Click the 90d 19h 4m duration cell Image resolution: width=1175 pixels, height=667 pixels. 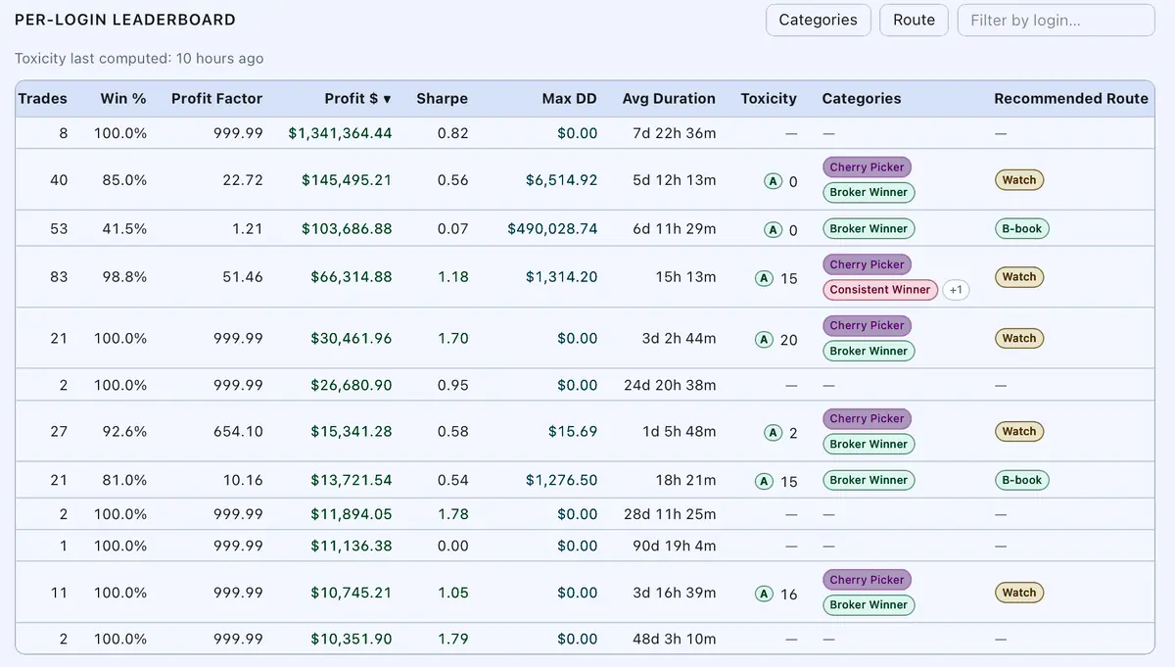point(674,546)
